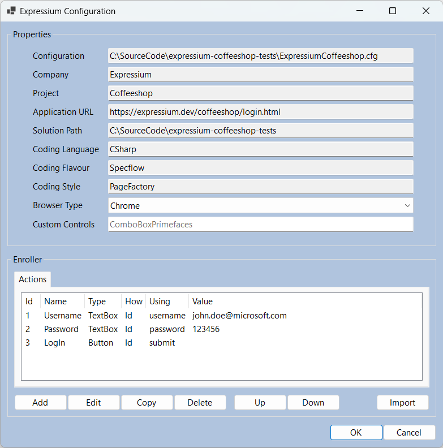Image resolution: width=443 pixels, height=448 pixels.
Task: Click the Configuration path field
Action: tap(261, 55)
